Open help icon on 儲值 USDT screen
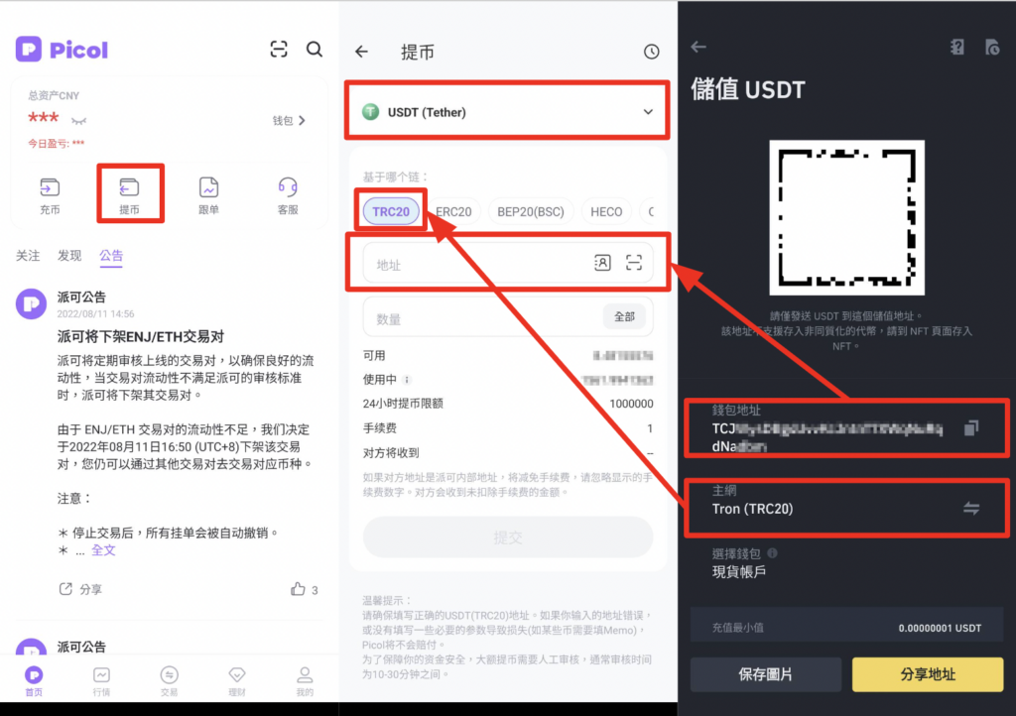 (x=957, y=47)
